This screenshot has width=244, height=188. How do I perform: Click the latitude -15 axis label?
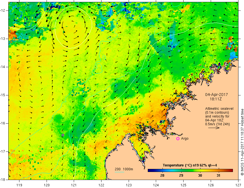(x=3, y=95)
